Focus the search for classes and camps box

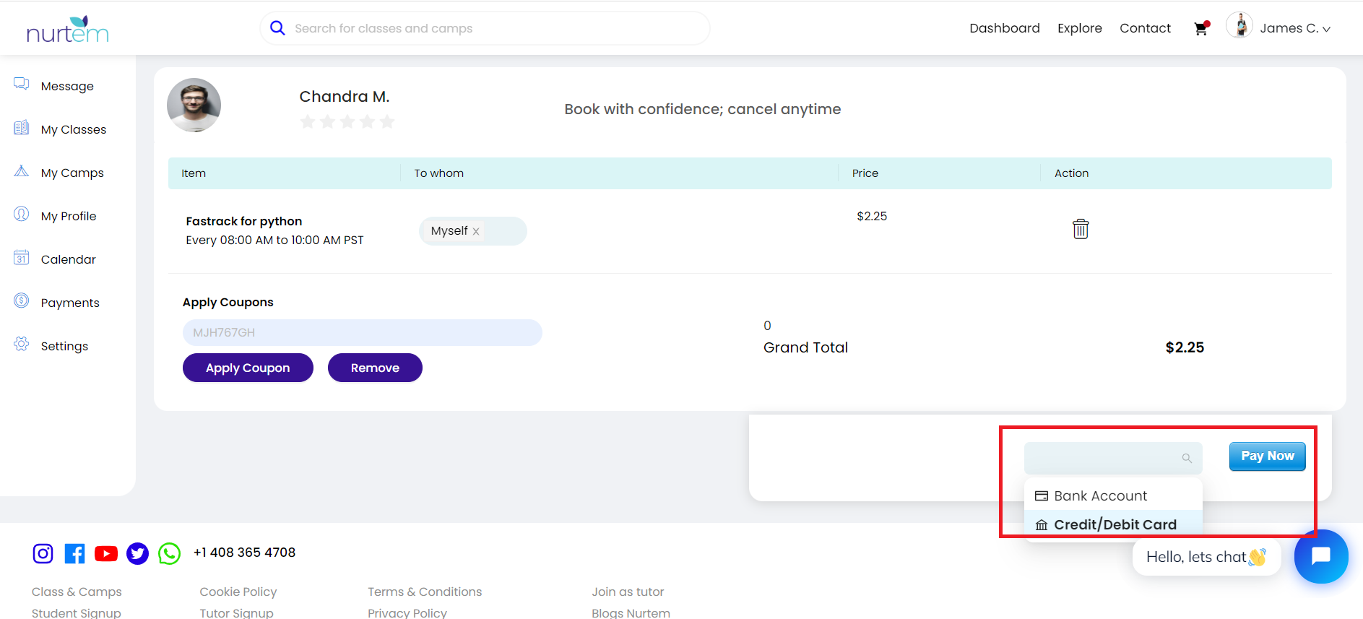click(491, 28)
